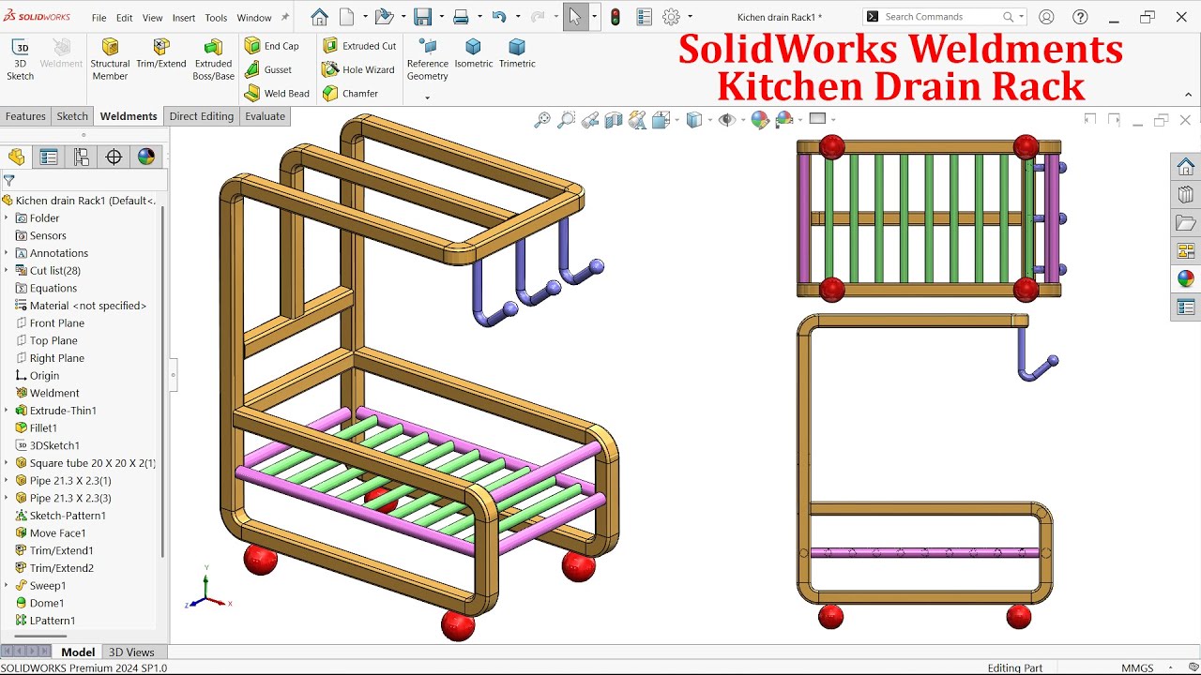Open the FeatureManager design tree tab

tap(16, 157)
